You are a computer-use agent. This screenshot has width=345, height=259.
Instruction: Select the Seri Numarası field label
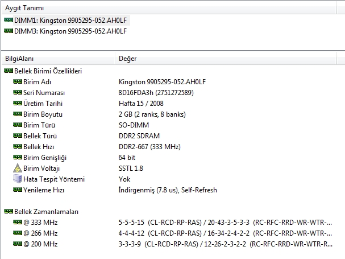(x=44, y=93)
